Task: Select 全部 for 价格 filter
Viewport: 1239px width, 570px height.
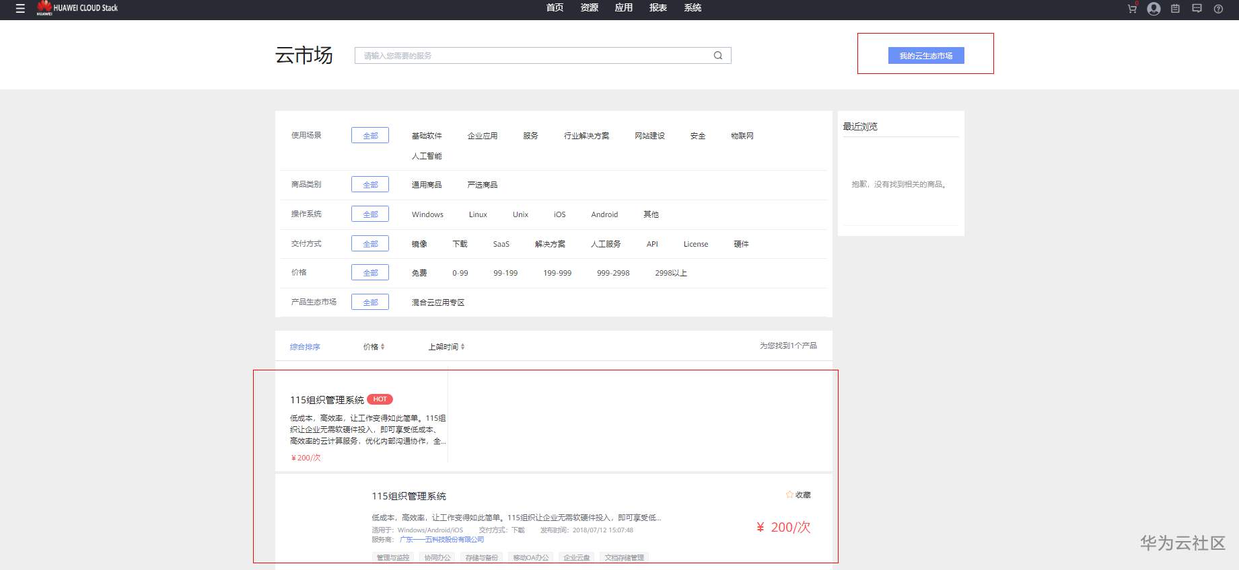Action: click(370, 273)
